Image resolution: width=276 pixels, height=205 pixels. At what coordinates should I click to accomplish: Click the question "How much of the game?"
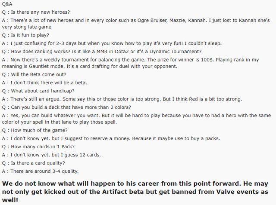(x=34, y=130)
